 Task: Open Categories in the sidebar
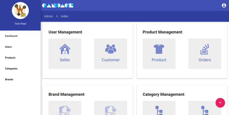coord(11,68)
